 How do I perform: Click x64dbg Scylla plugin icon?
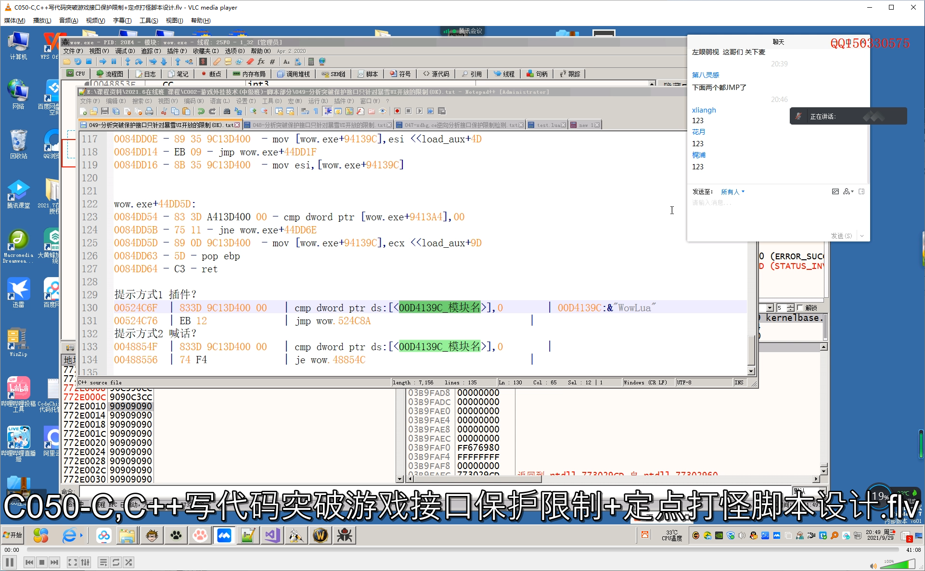[203, 62]
